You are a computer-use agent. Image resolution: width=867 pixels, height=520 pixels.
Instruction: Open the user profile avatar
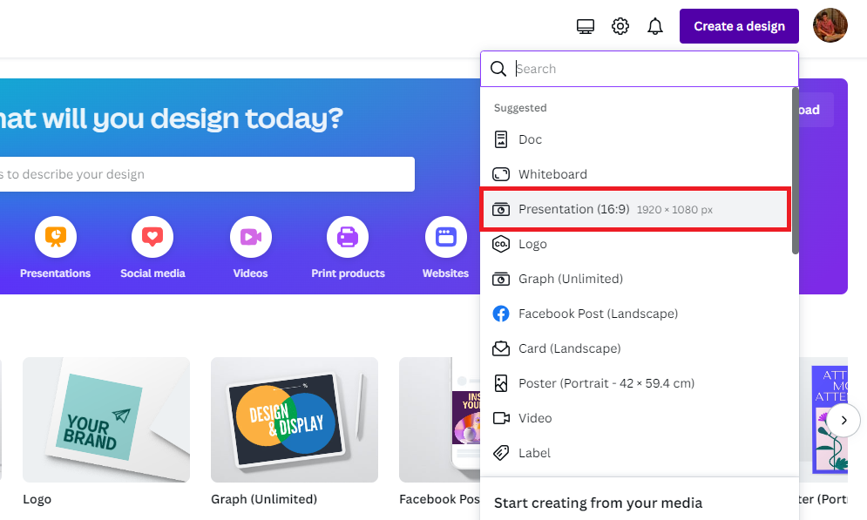[x=830, y=25]
